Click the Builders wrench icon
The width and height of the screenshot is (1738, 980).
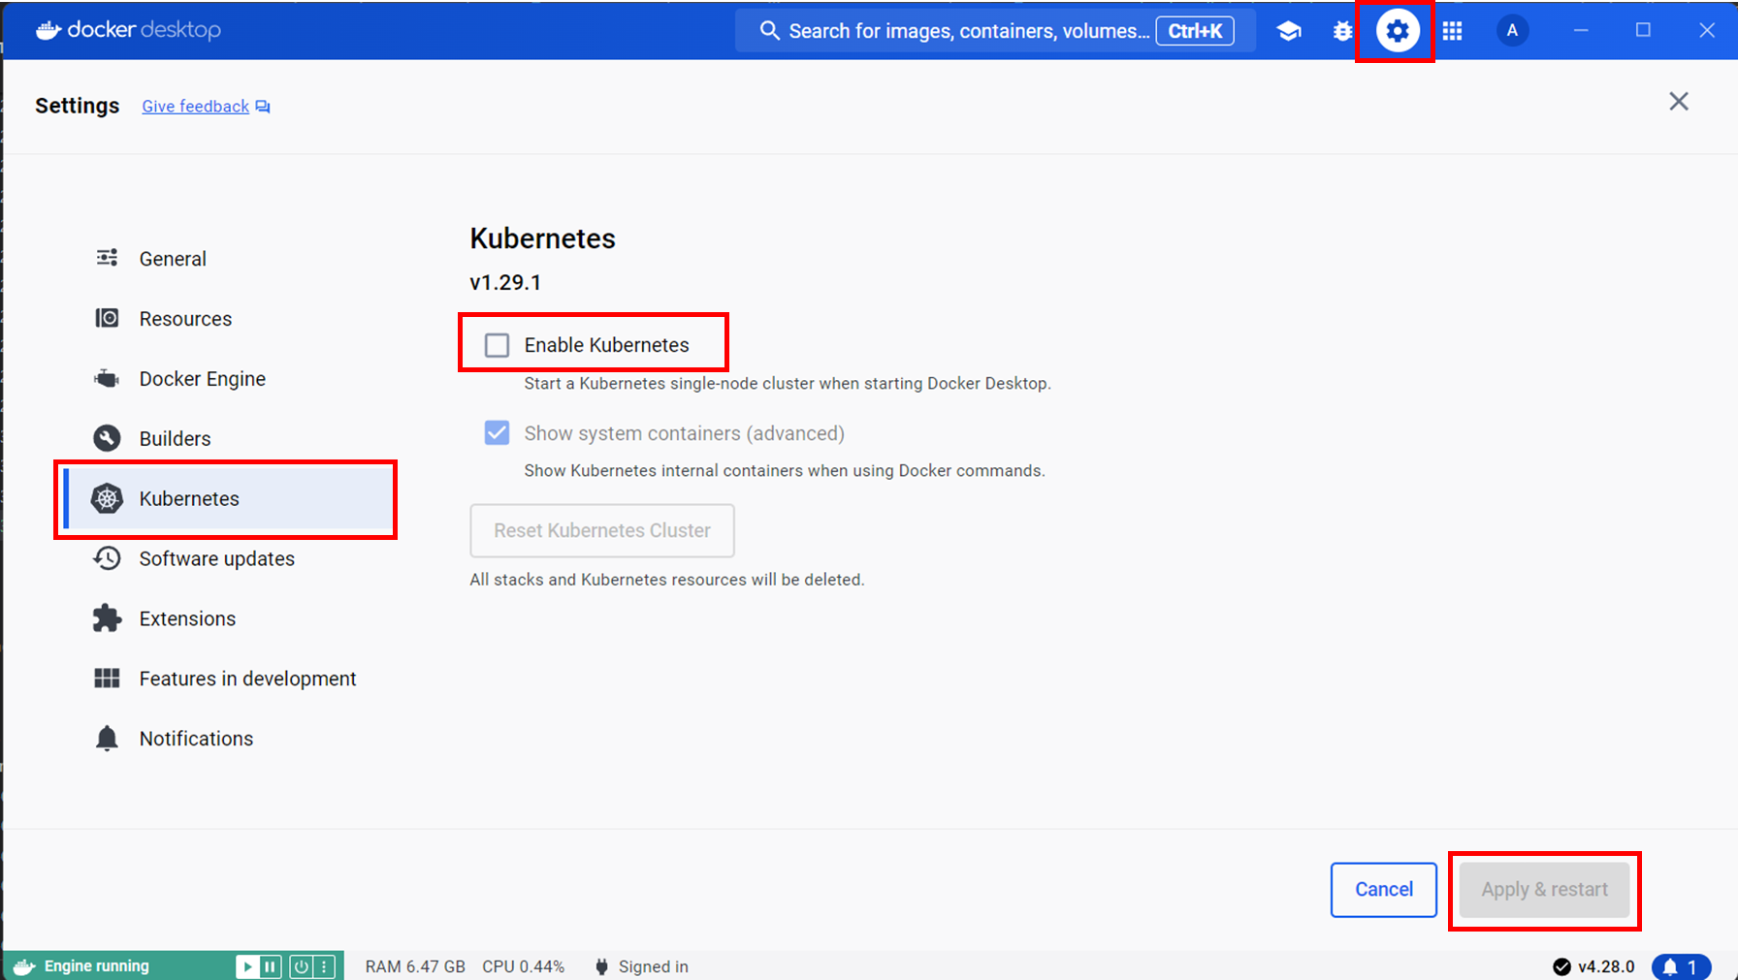[x=107, y=438]
